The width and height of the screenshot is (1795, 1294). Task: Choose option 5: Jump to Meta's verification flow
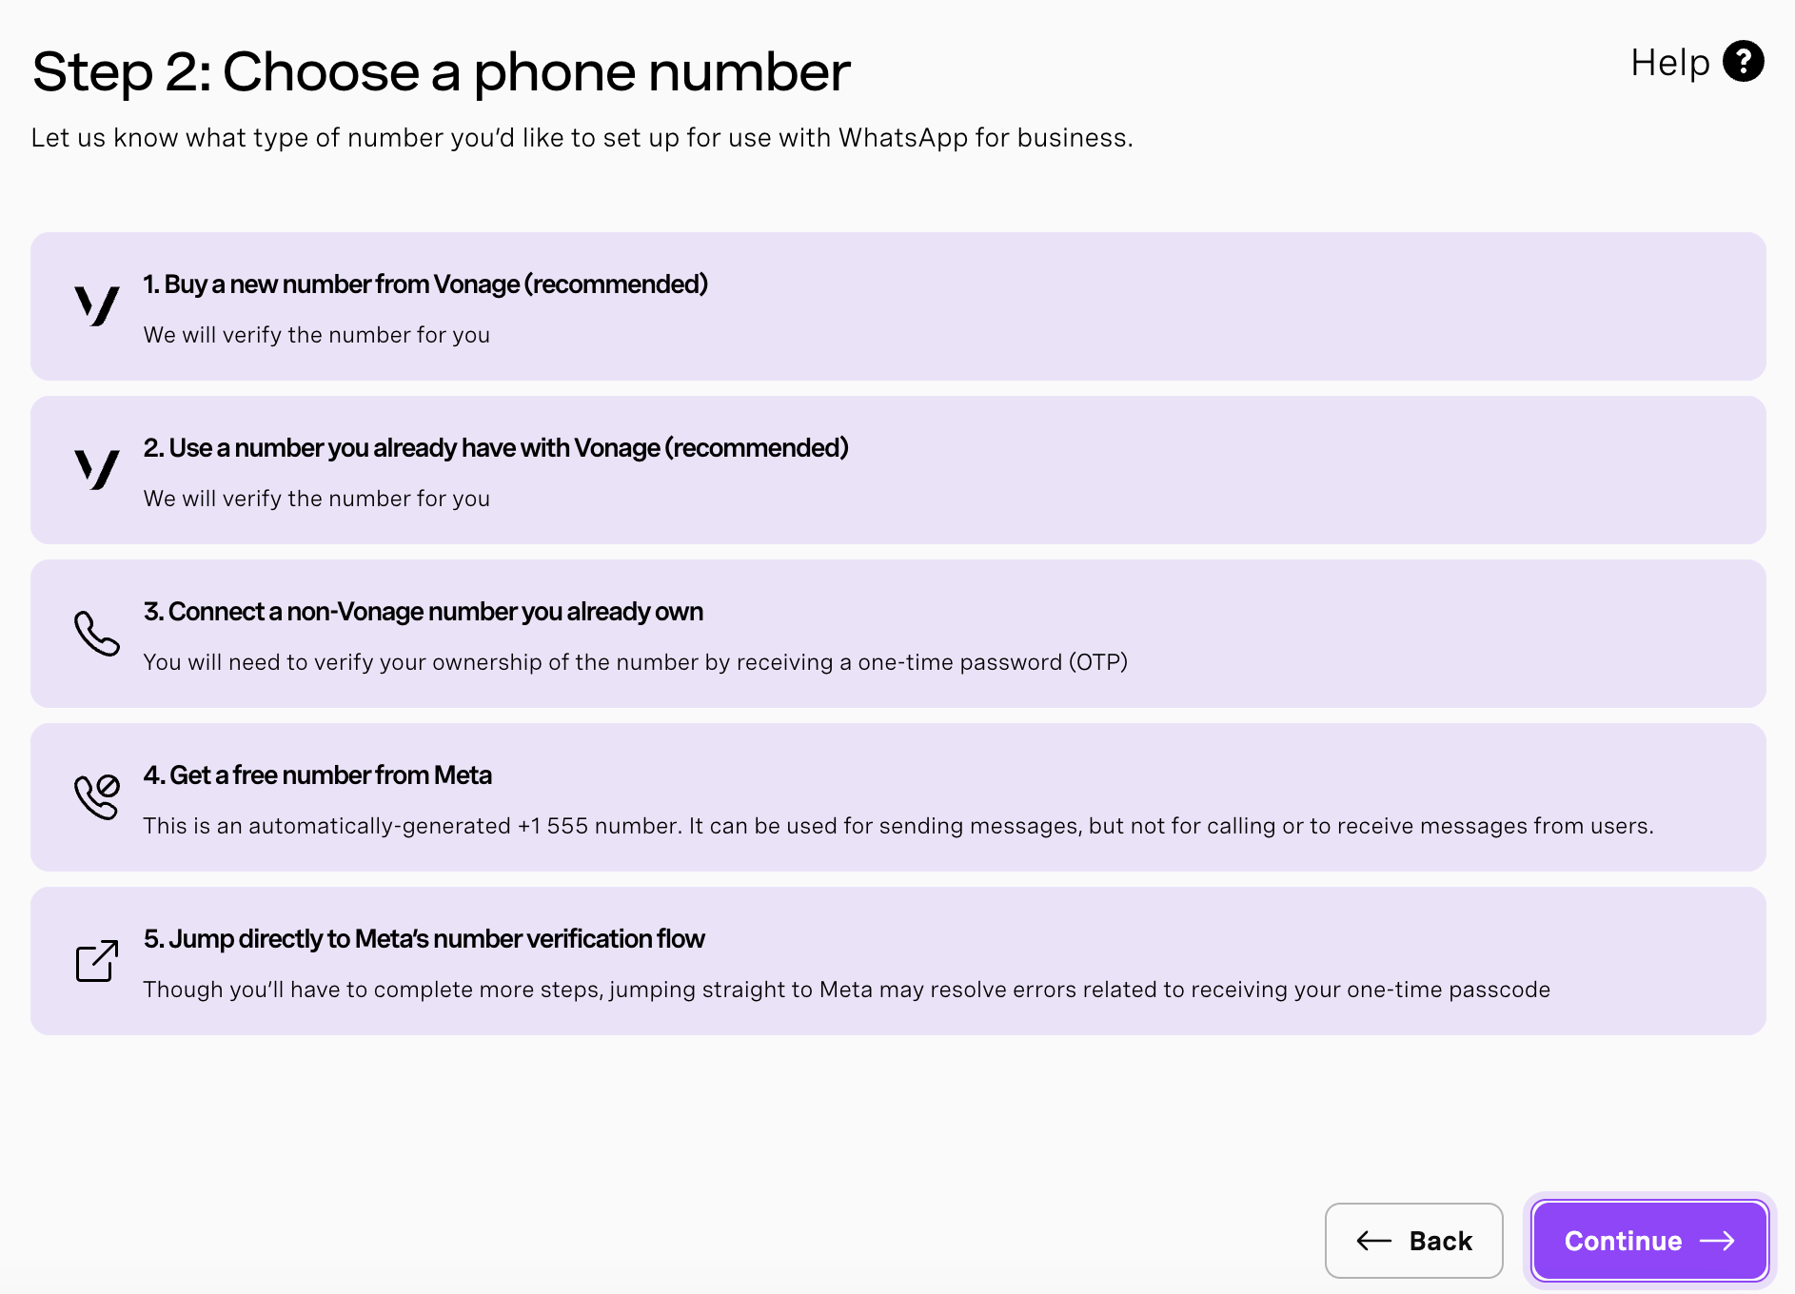coord(424,939)
